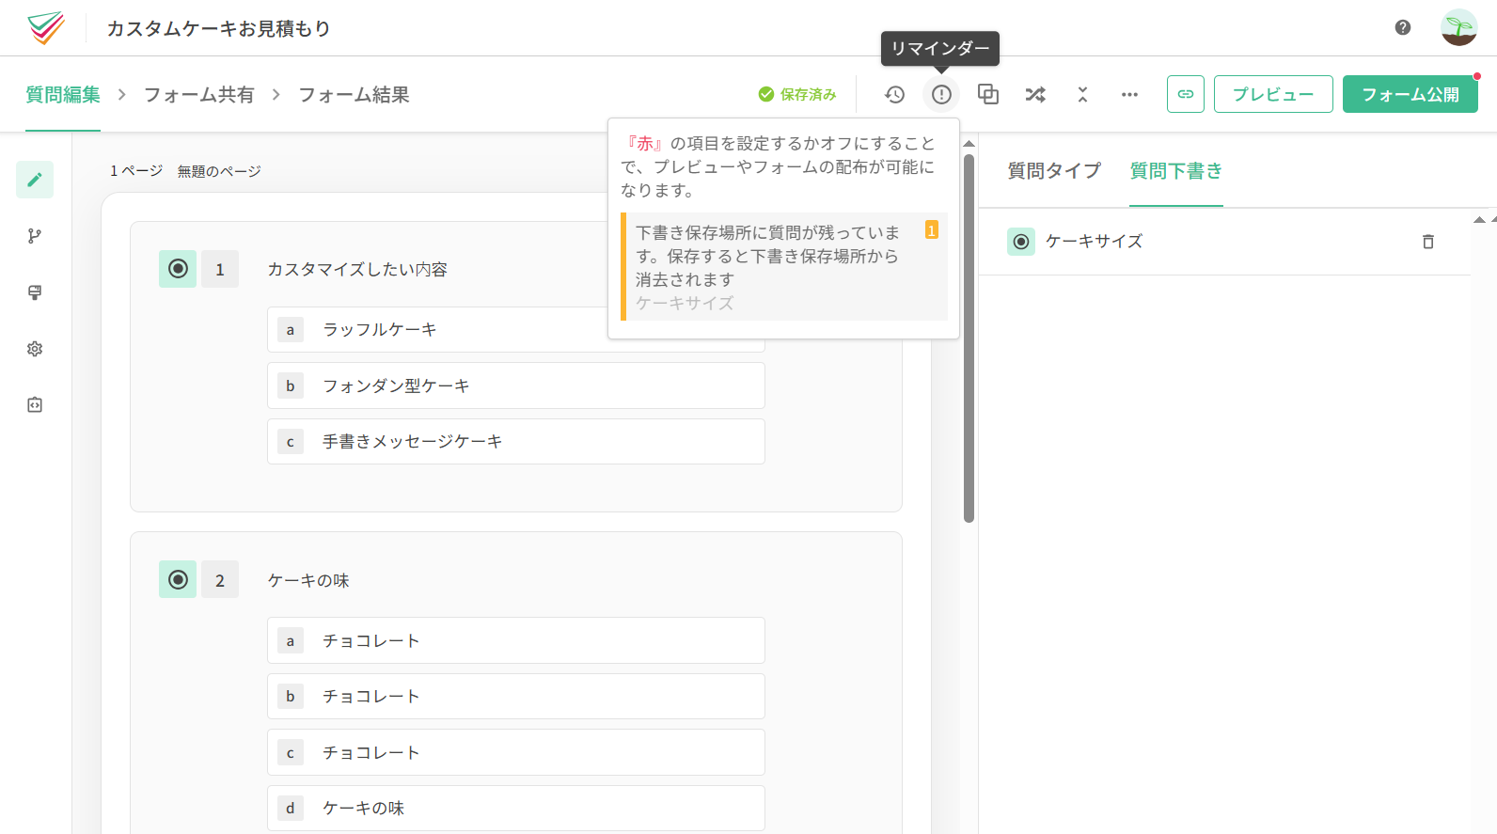Open the settings gear sidebar icon
Viewport: 1497px width, 834px height.
35,349
